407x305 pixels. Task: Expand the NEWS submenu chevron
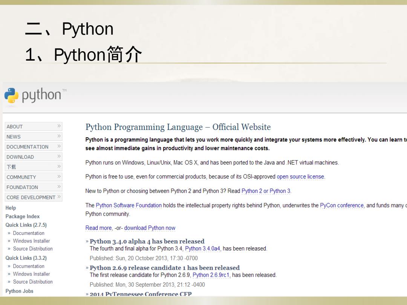[59, 136]
